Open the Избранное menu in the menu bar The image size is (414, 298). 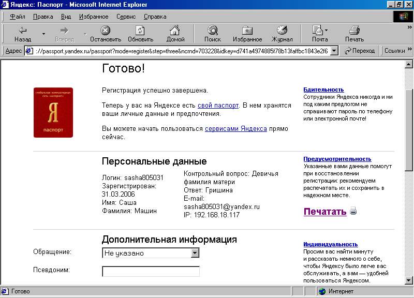94,17
